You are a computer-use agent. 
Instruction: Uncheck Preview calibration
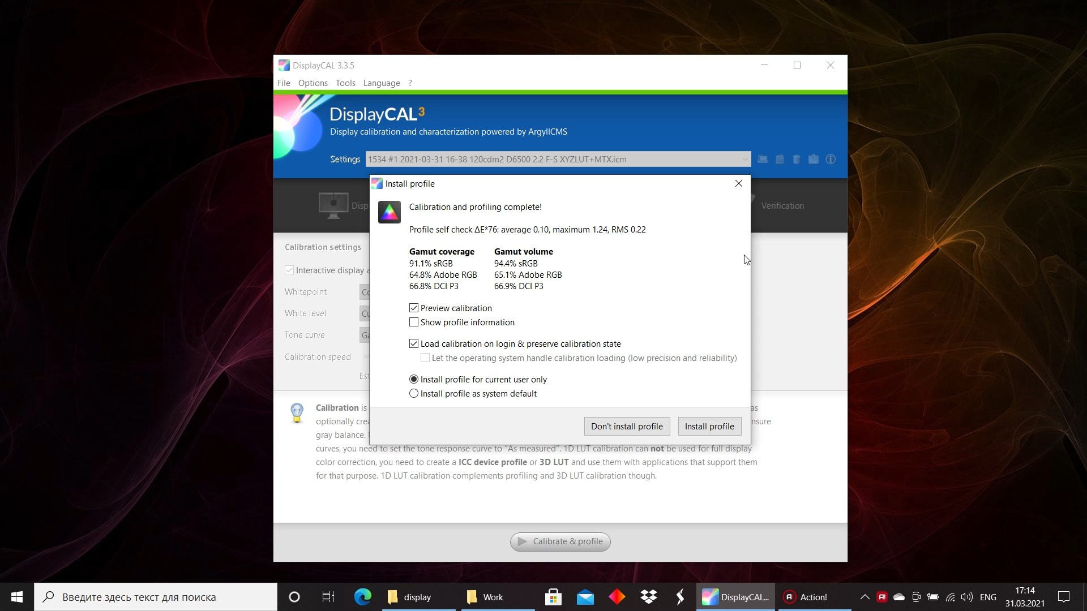414,308
